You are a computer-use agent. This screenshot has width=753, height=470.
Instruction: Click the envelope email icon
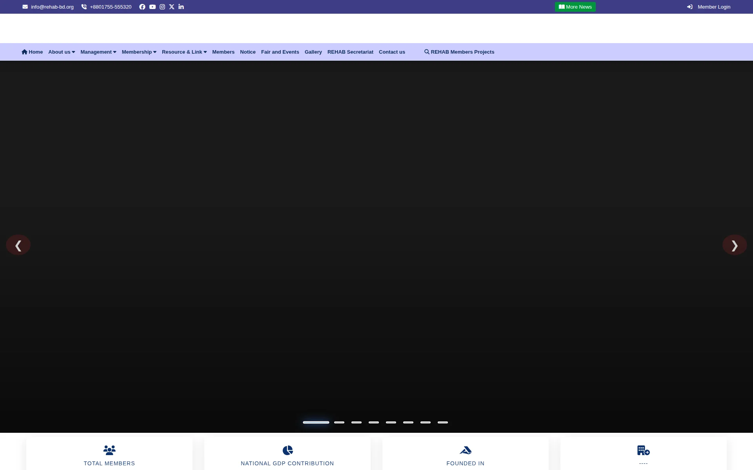pyautogui.click(x=25, y=7)
